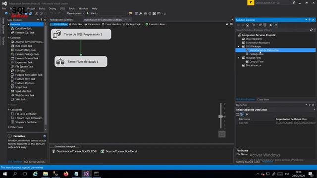Image resolution: width=317 pixels, height=178 pixels.
Task: Click the SSIS Toolbox vertical scrollbar
Action: [x=46, y=77]
